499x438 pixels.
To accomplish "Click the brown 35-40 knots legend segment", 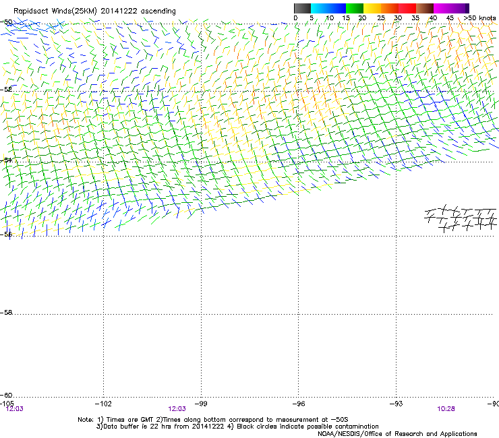I will [x=425, y=8].
